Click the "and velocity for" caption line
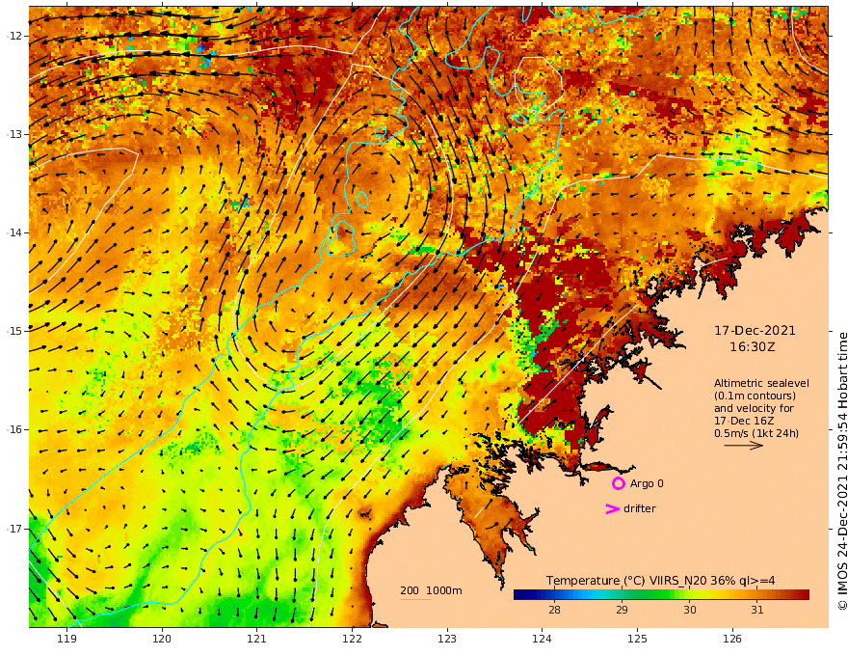This screenshot has width=848, height=656. coord(754,408)
